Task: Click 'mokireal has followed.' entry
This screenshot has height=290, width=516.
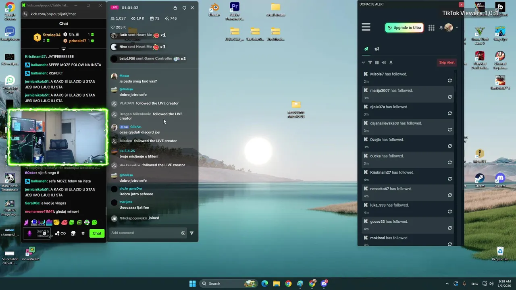Action: point(389,238)
